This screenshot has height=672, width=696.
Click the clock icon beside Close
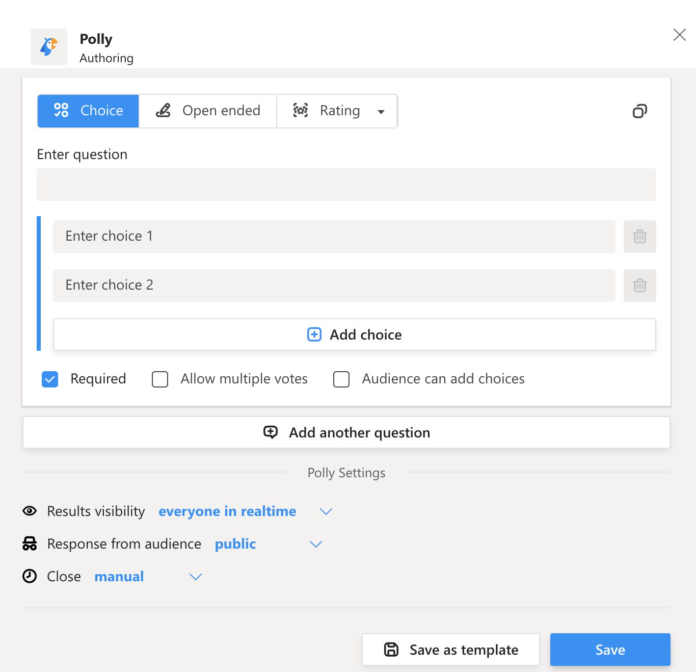pos(30,576)
